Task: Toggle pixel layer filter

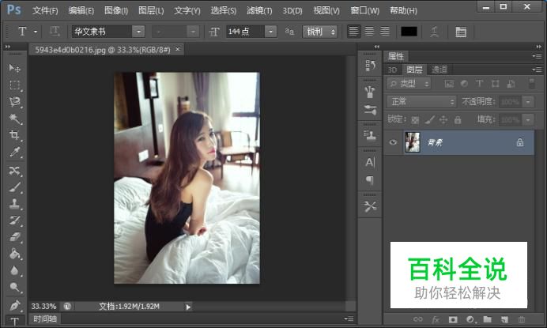Action: [x=449, y=84]
